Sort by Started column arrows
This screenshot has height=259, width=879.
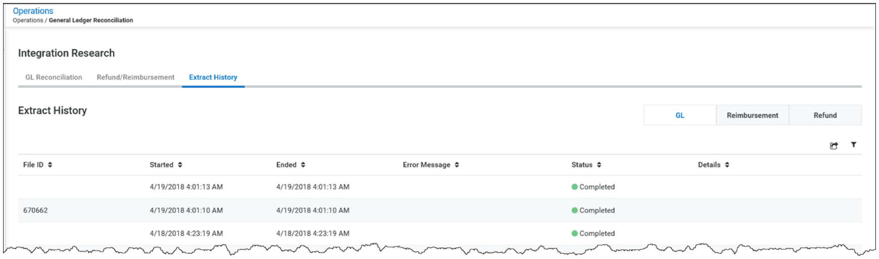point(180,165)
